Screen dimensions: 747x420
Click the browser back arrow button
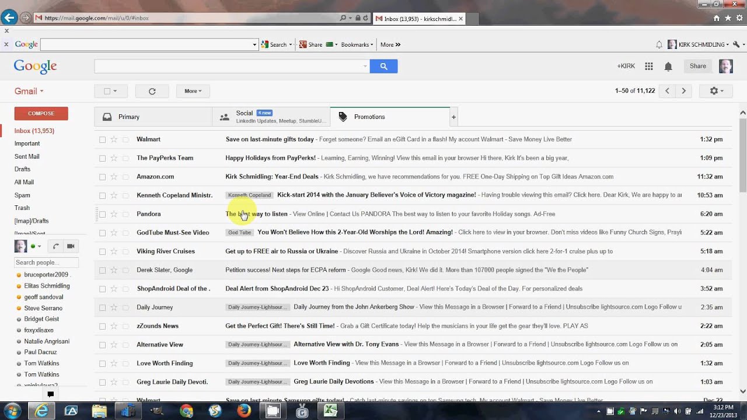coord(9,18)
